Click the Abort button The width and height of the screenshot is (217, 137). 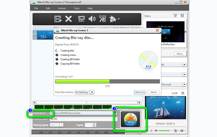coord(153,92)
